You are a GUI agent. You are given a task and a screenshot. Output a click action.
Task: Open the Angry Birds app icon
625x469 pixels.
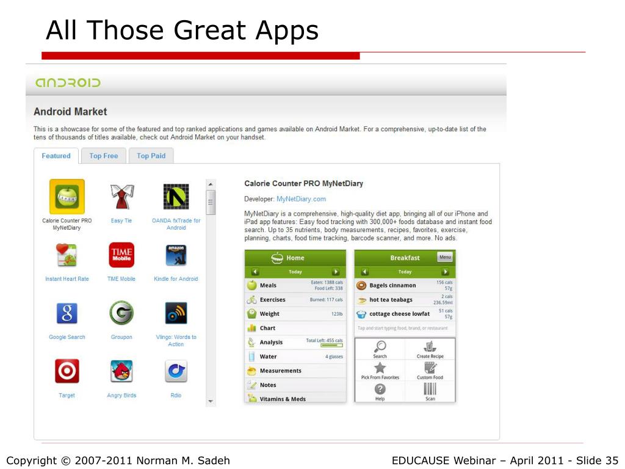pyautogui.click(x=121, y=371)
